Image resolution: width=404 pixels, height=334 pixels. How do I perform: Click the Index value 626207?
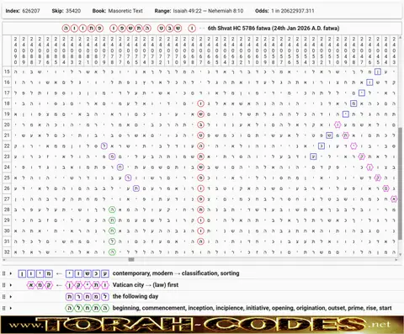(x=31, y=11)
